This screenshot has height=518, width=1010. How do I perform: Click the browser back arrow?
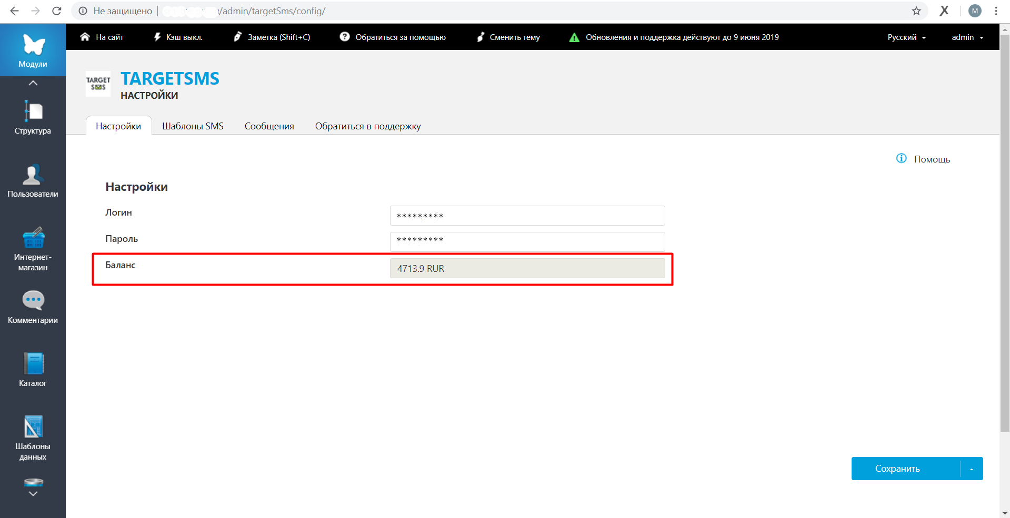(14, 11)
